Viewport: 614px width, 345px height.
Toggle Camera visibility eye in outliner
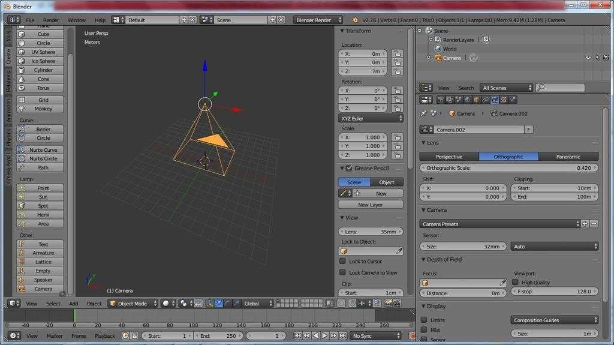point(588,58)
